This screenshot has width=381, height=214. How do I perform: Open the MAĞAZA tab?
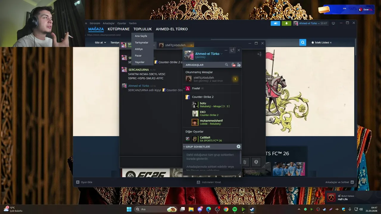click(96, 29)
